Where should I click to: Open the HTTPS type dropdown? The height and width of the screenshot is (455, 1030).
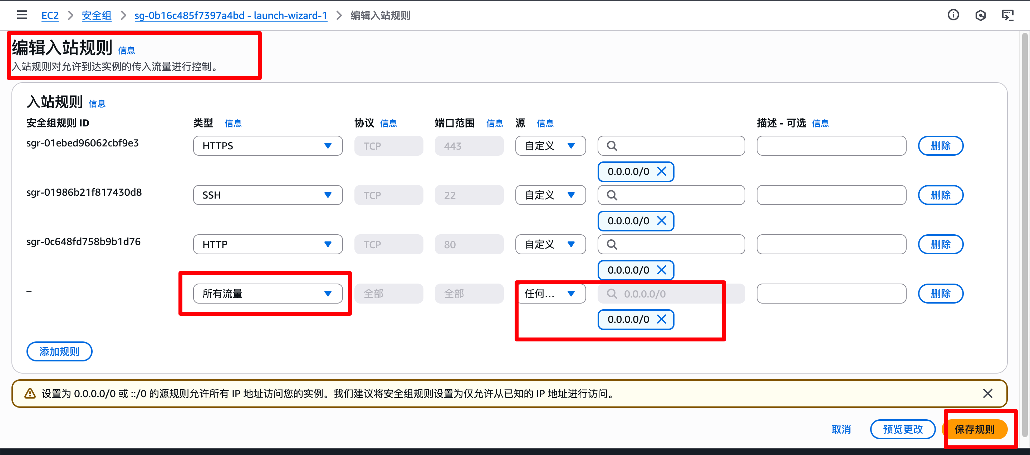tap(268, 146)
